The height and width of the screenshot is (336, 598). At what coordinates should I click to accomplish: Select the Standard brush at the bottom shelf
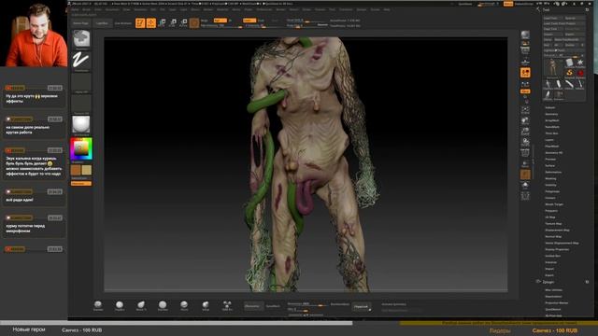click(98, 305)
